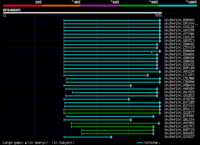This screenshot has width=200, height=145.
Task: Select the UniRef100_Q3S832 hit name
Action: pyautogui.click(x=179, y=65)
